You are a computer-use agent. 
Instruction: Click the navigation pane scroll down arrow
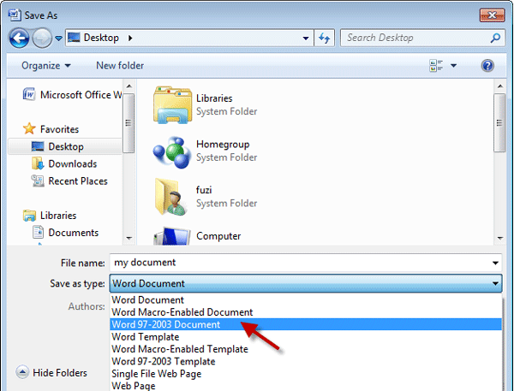(128, 238)
